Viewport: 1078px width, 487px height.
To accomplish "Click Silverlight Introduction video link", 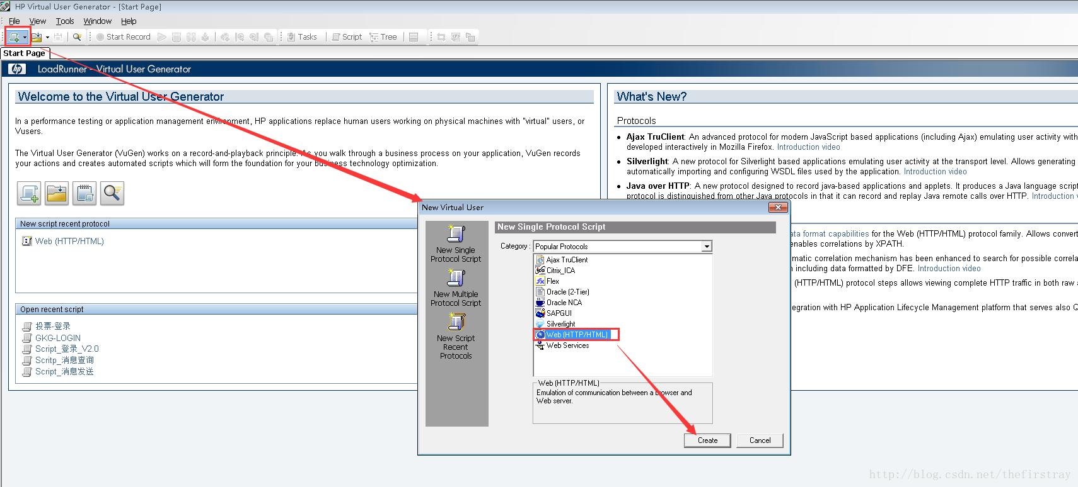I will pos(936,171).
